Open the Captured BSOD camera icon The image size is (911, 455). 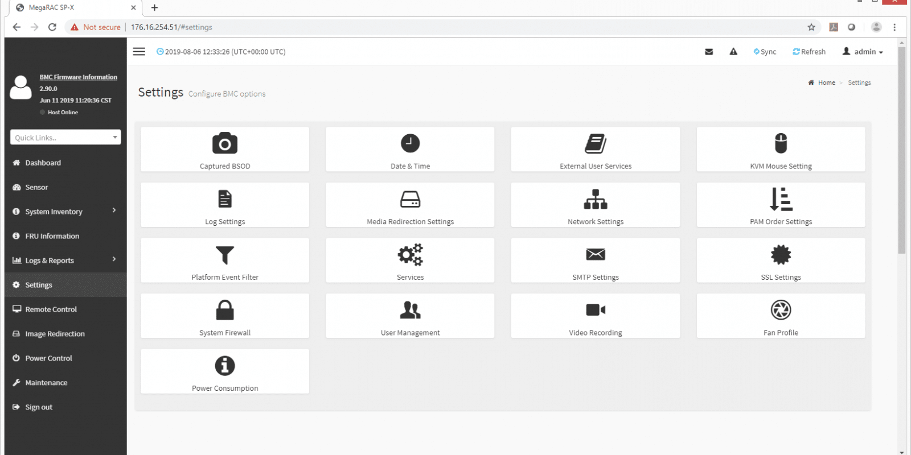[x=225, y=143]
